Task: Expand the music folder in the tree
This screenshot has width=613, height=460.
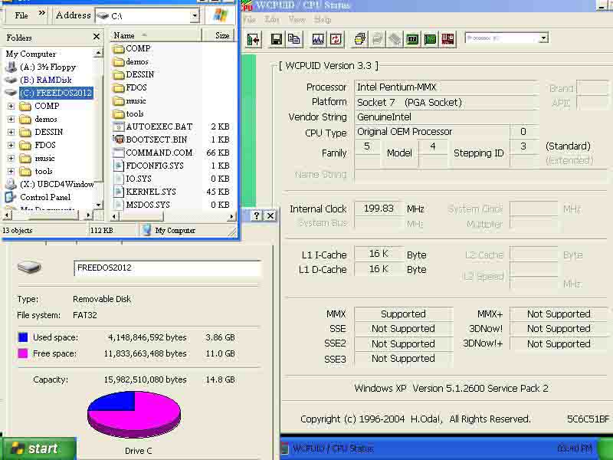Action: pyautogui.click(x=11, y=159)
